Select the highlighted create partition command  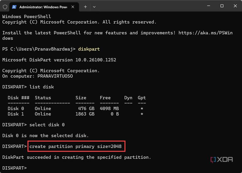pyautogui.click(x=76, y=146)
